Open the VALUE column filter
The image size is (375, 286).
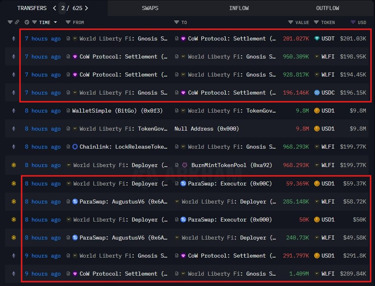tap(291, 22)
